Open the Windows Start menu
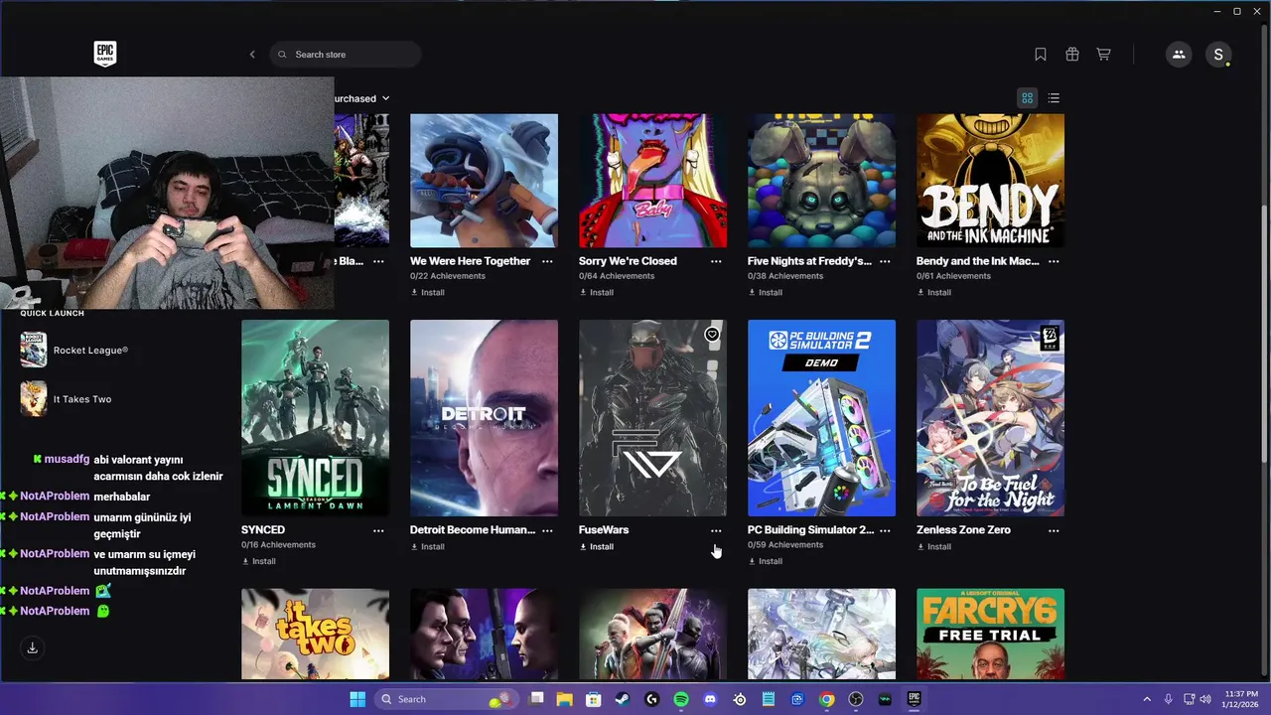Screen dimensions: 1271x715 tap(357, 699)
